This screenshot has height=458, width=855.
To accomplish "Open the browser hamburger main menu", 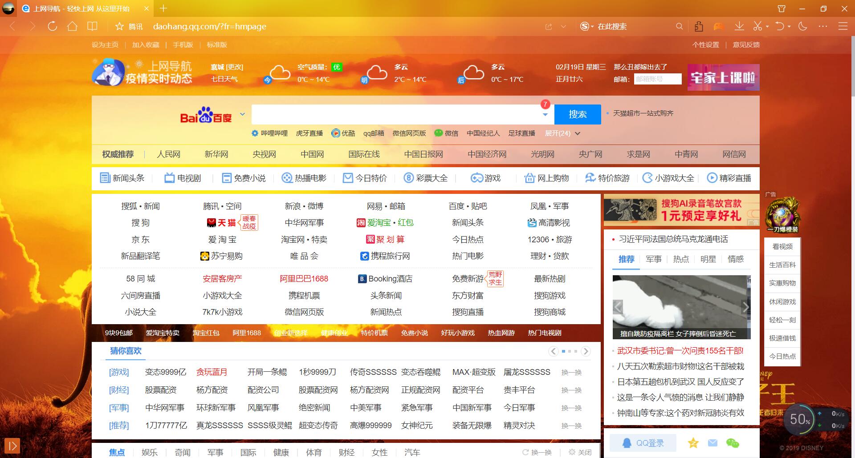I will (843, 27).
